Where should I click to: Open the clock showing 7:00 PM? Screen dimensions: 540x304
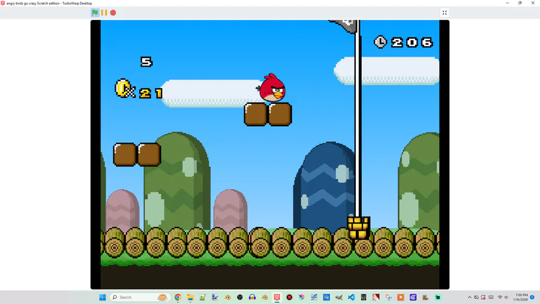pos(520,297)
